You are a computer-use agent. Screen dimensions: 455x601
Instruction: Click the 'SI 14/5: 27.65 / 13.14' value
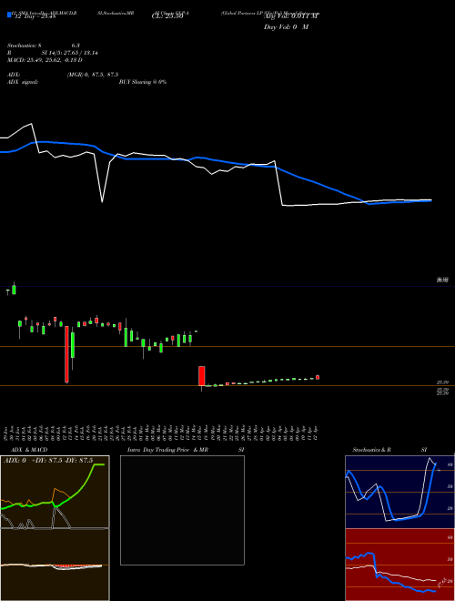[x=70, y=53]
